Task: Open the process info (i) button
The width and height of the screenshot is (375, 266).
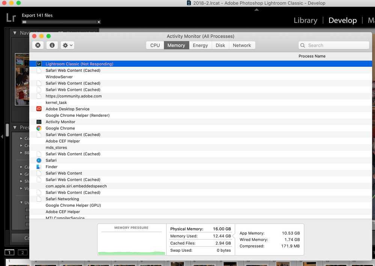Action: pyautogui.click(x=52, y=45)
